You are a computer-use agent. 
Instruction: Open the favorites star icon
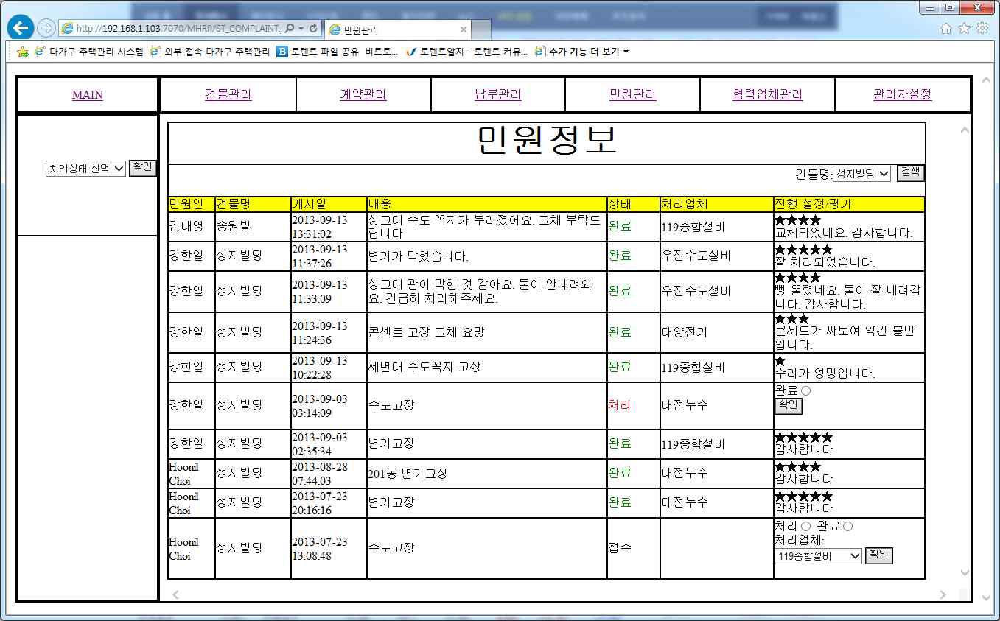964,28
